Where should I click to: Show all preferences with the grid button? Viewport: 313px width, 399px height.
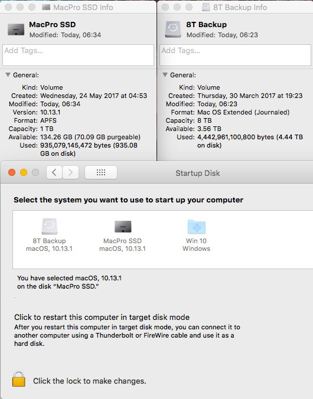point(101,172)
